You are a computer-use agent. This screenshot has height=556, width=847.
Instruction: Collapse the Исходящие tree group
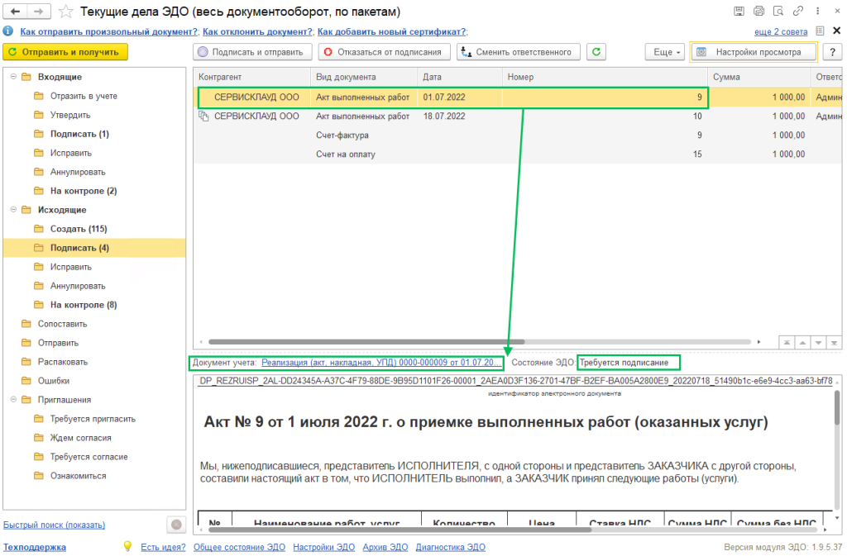pos(12,210)
